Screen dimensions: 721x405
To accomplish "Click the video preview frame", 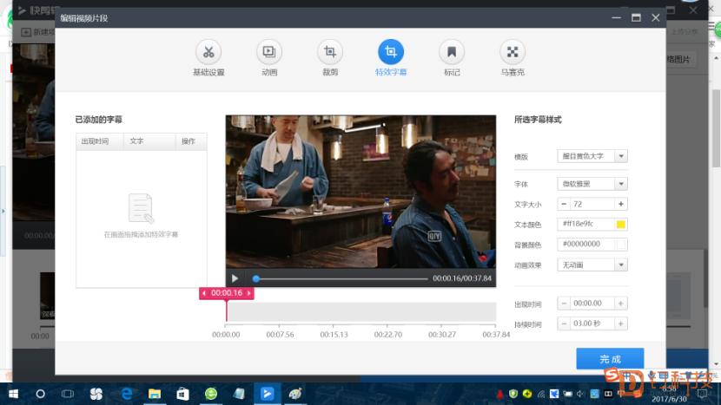I will (x=360, y=192).
